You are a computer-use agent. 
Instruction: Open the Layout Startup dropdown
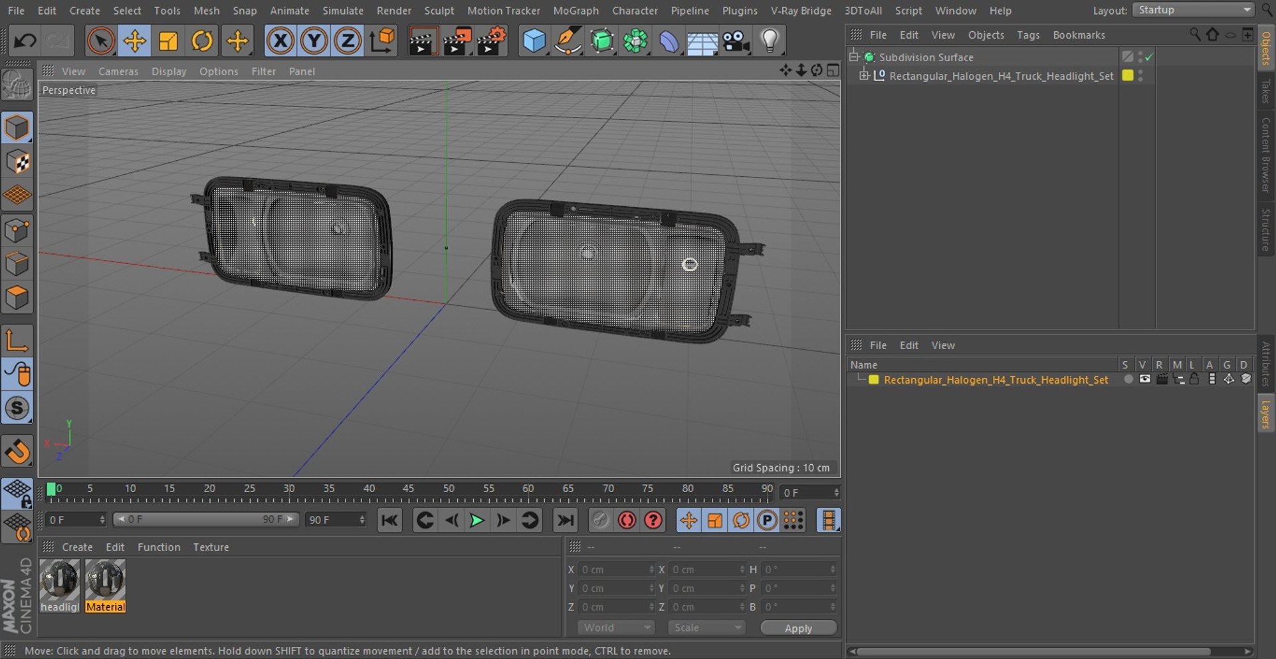[x=1194, y=10]
